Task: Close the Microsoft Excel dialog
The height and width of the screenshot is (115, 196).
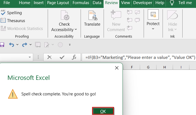Action: (x=117, y=68)
